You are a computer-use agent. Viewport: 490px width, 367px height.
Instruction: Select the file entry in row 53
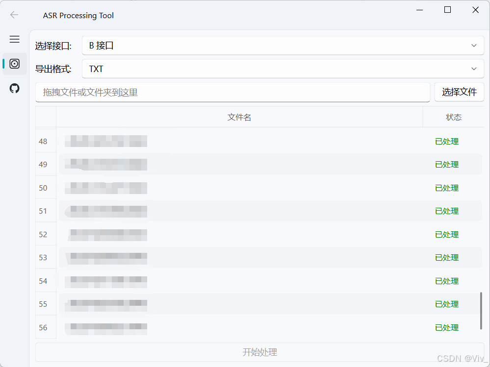105,258
